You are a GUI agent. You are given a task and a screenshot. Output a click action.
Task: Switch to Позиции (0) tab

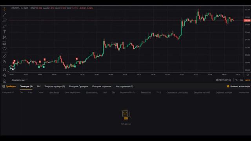pos(26,87)
